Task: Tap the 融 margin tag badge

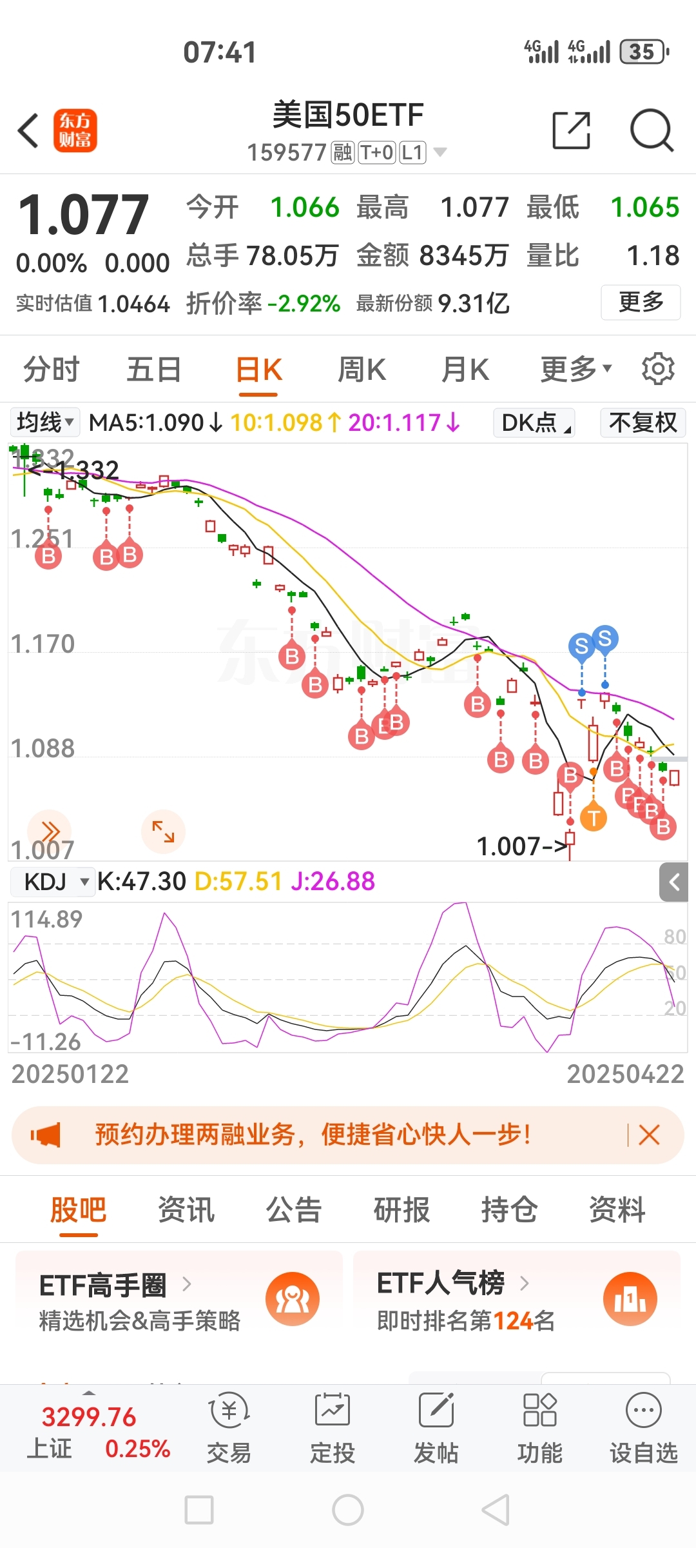Action: click(x=343, y=153)
